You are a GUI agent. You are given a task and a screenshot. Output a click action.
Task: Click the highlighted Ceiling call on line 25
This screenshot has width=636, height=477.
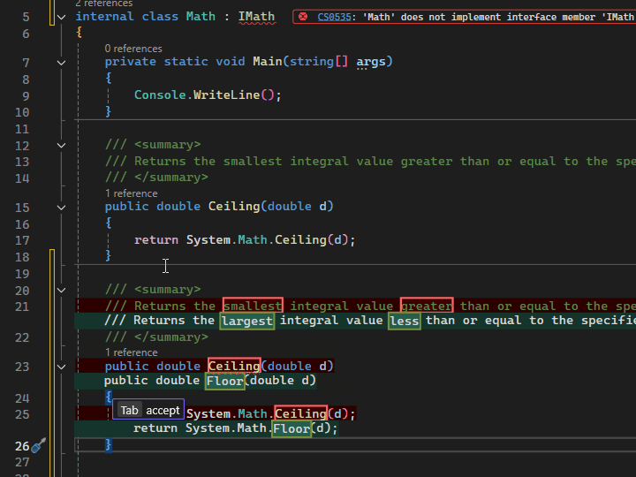[x=300, y=413]
